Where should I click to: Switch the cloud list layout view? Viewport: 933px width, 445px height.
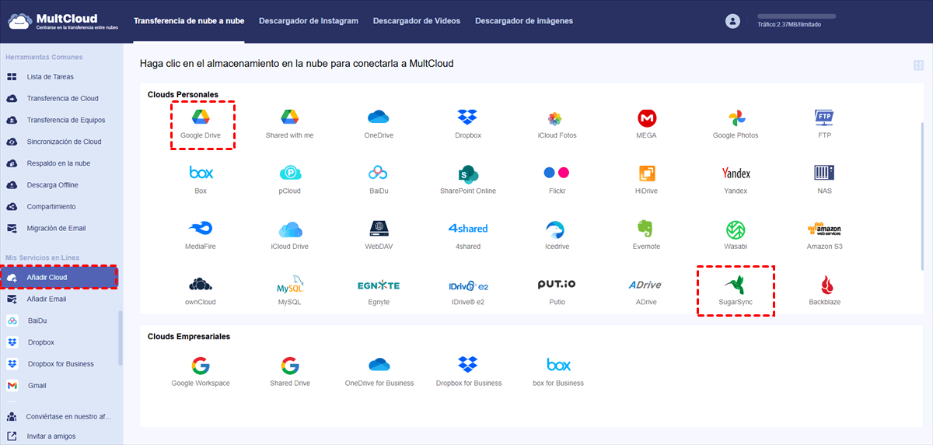click(918, 65)
